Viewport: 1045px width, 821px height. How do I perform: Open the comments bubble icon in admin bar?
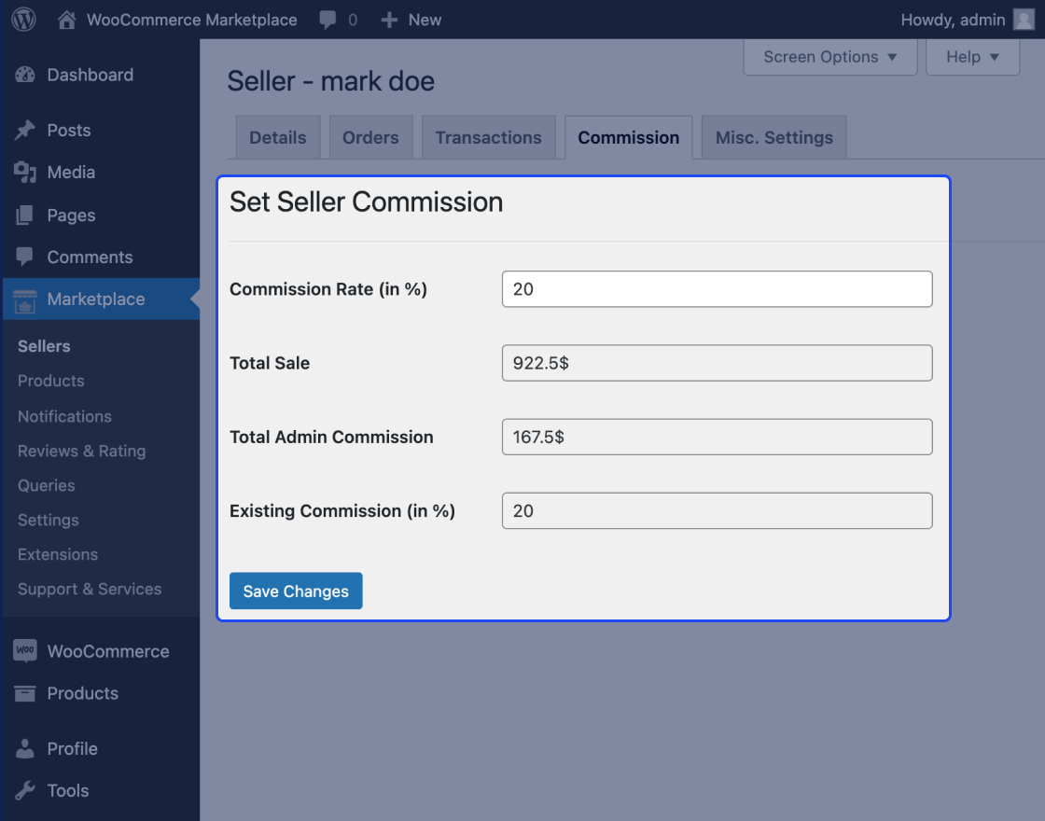[327, 20]
